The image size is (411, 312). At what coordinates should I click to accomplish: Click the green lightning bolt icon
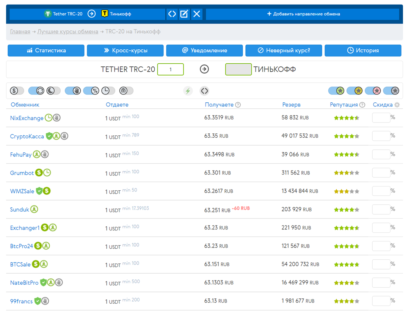pyautogui.click(x=188, y=91)
